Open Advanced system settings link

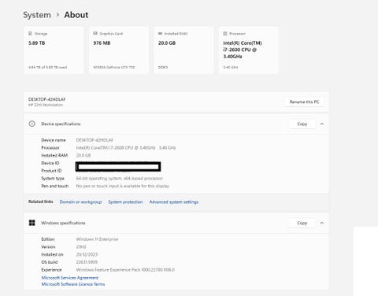point(174,202)
